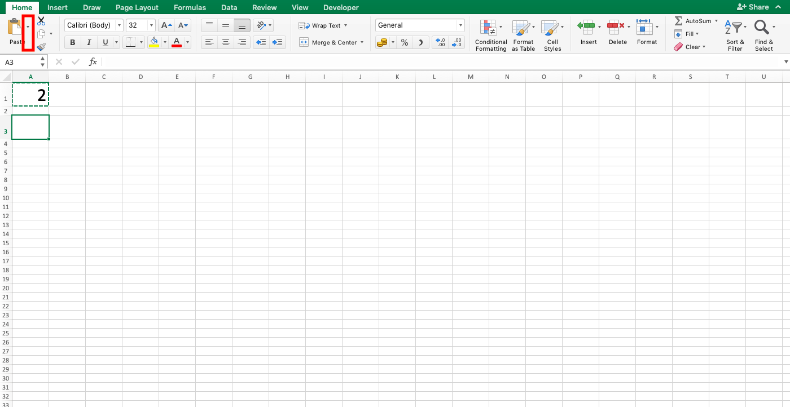790x407 pixels.
Task: Toggle middle vertical alignment
Action: pyautogui.click(x=226, y=25)
